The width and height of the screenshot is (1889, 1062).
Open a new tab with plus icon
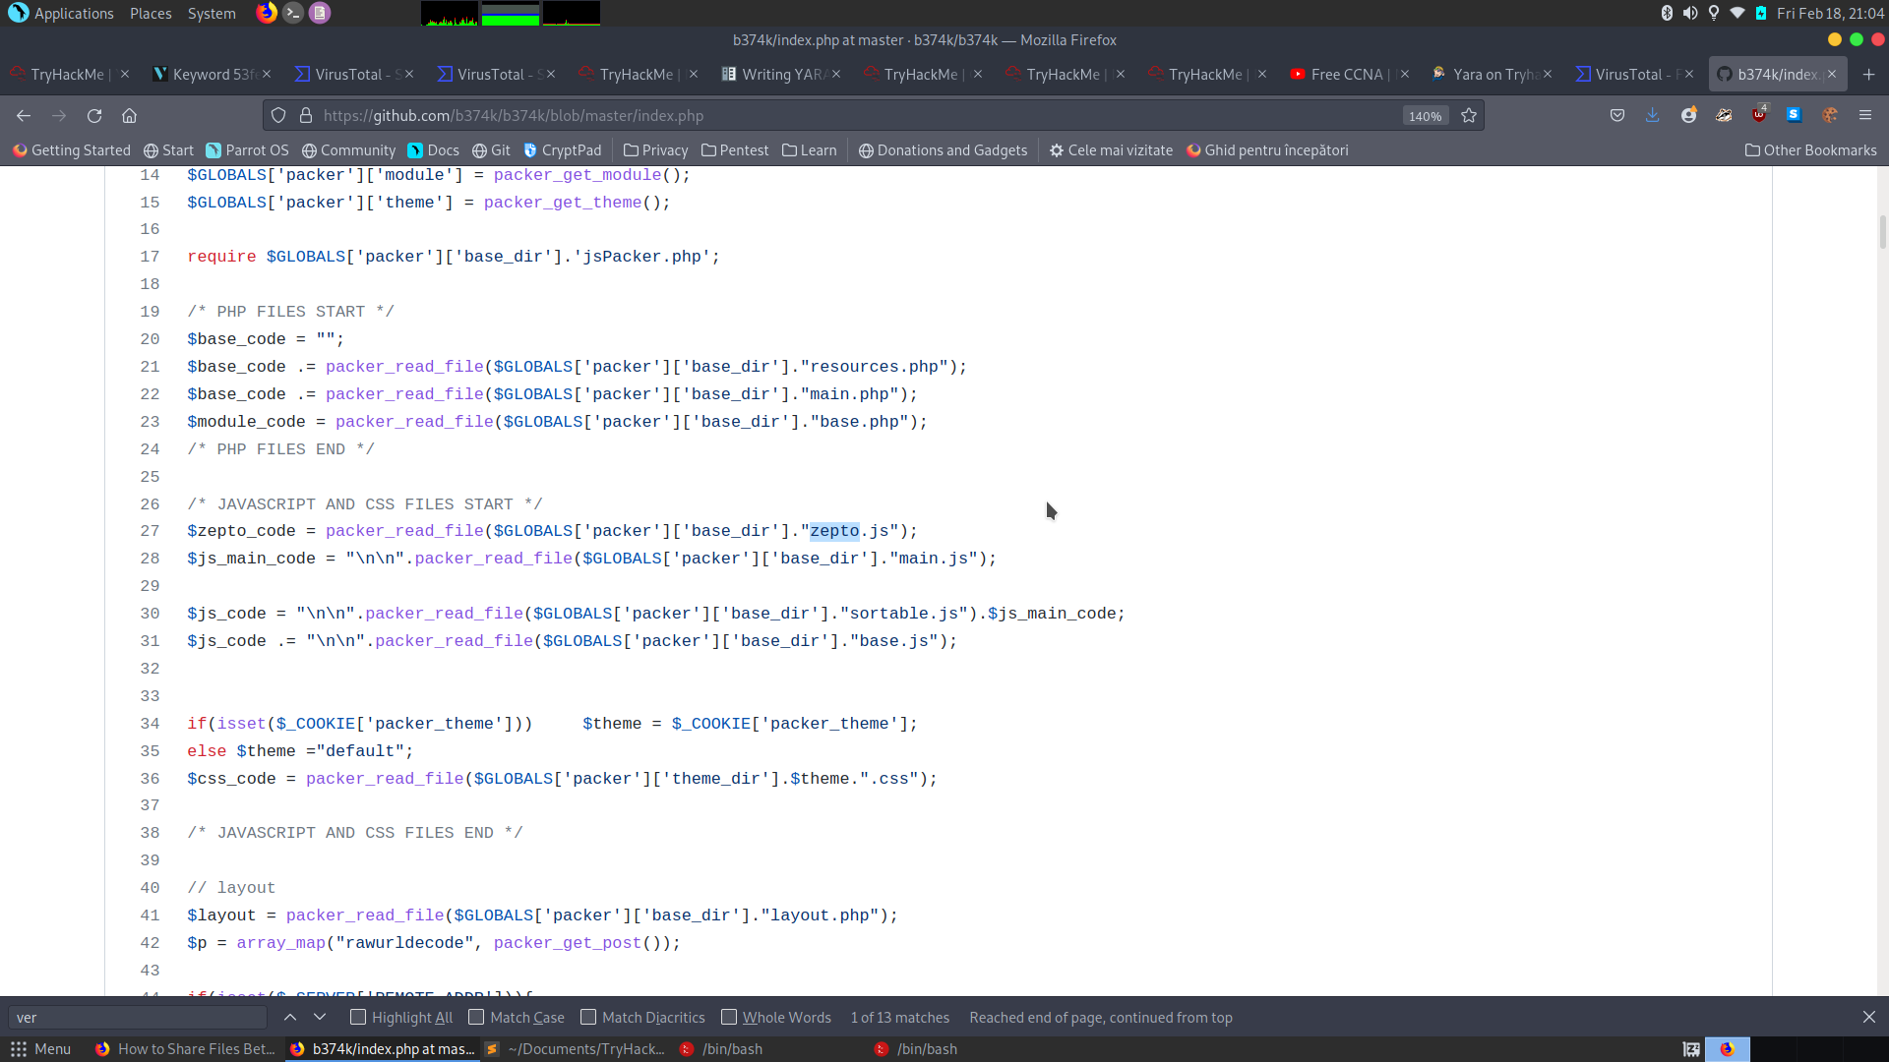[x=1868, y=75]
